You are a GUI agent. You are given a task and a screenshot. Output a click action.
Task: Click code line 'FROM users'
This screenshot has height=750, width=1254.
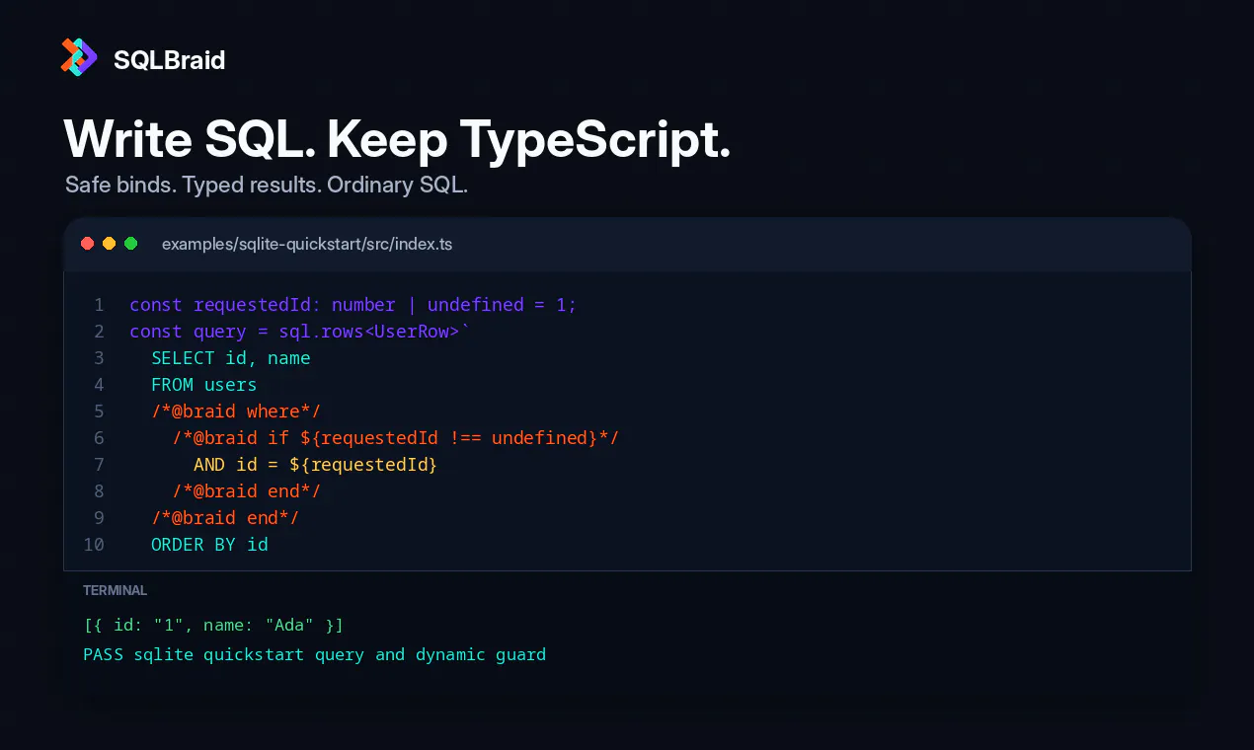203,385
